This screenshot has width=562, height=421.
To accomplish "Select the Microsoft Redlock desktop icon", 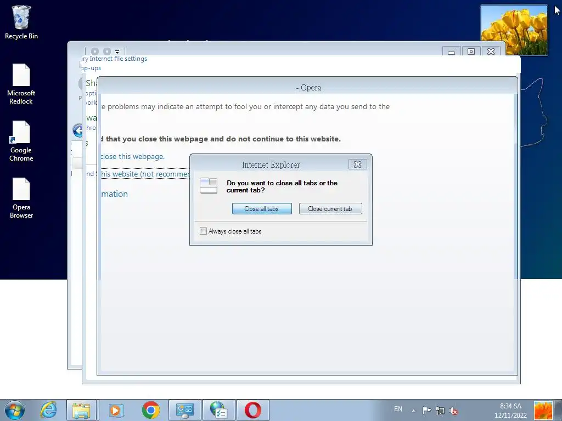I will 21,84.
